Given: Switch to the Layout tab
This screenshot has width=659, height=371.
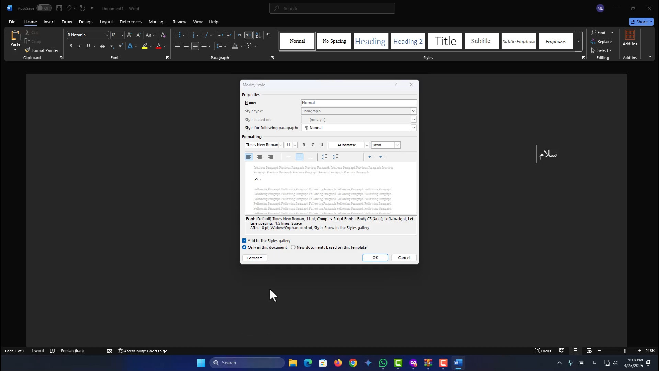Looking at the screenshot, I should click(106, 22).
